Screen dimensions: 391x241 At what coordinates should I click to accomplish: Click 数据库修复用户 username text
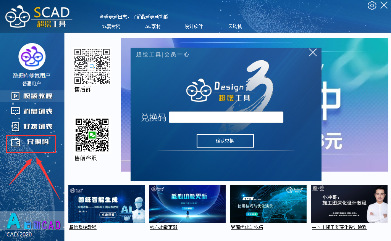point(32,76)
